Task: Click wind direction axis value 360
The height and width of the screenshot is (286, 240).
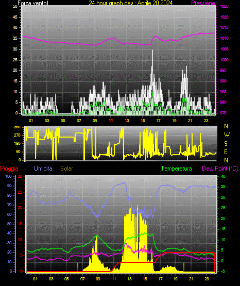Action: (17, 127)
